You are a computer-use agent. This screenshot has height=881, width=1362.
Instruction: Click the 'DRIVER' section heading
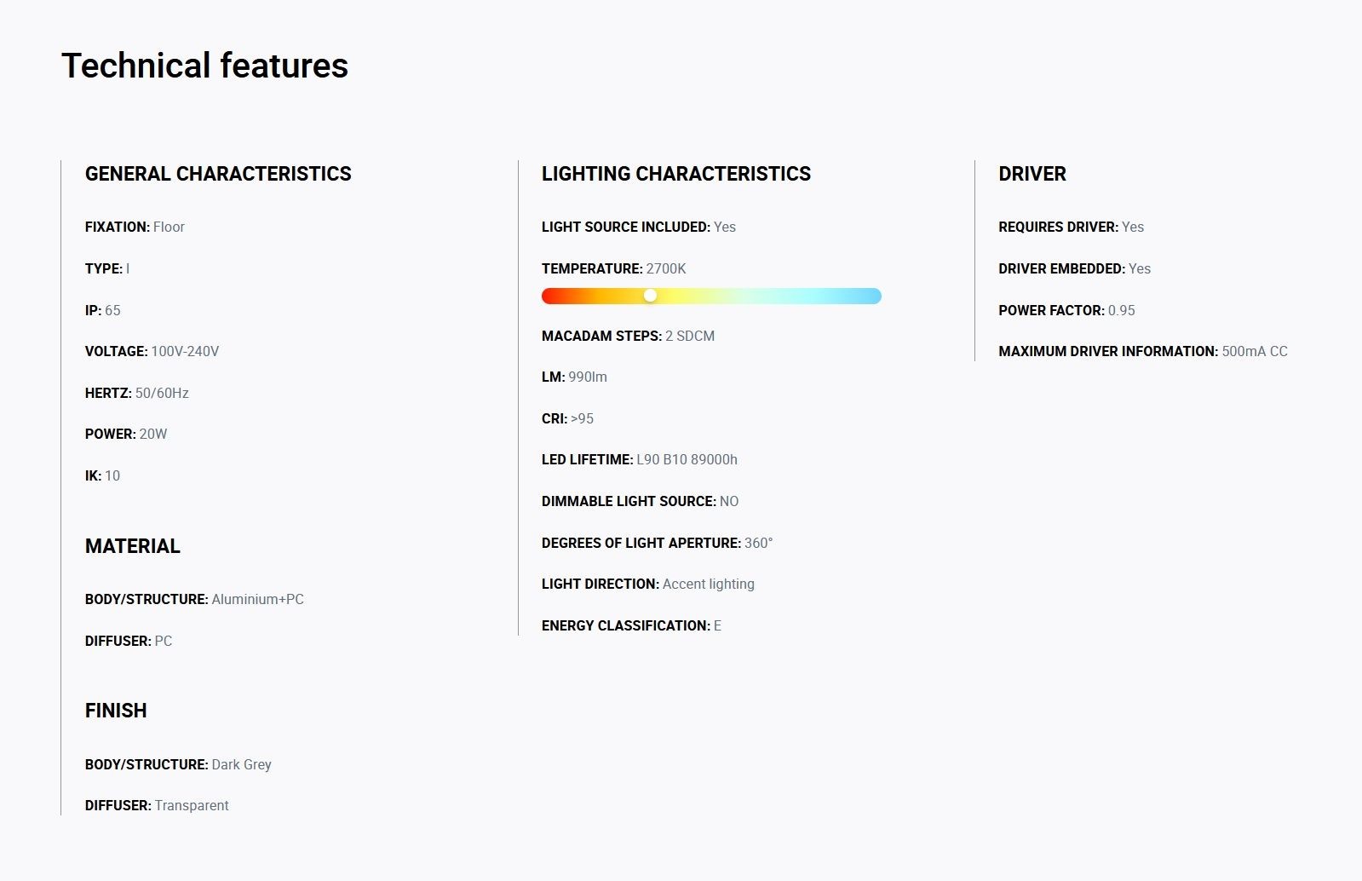tap(1032, 174)
